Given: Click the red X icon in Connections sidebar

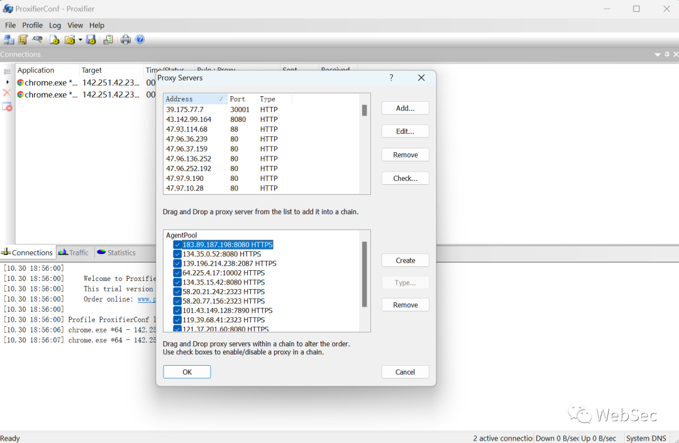Looking at the screenshot, I should coord(6,92).
